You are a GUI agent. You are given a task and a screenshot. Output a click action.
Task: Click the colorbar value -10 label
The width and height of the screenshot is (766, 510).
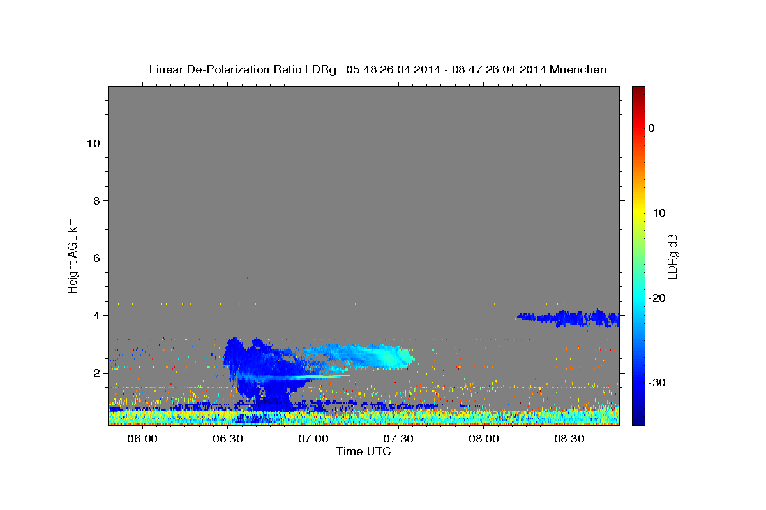pyautogui.click(x=657, y=213)
